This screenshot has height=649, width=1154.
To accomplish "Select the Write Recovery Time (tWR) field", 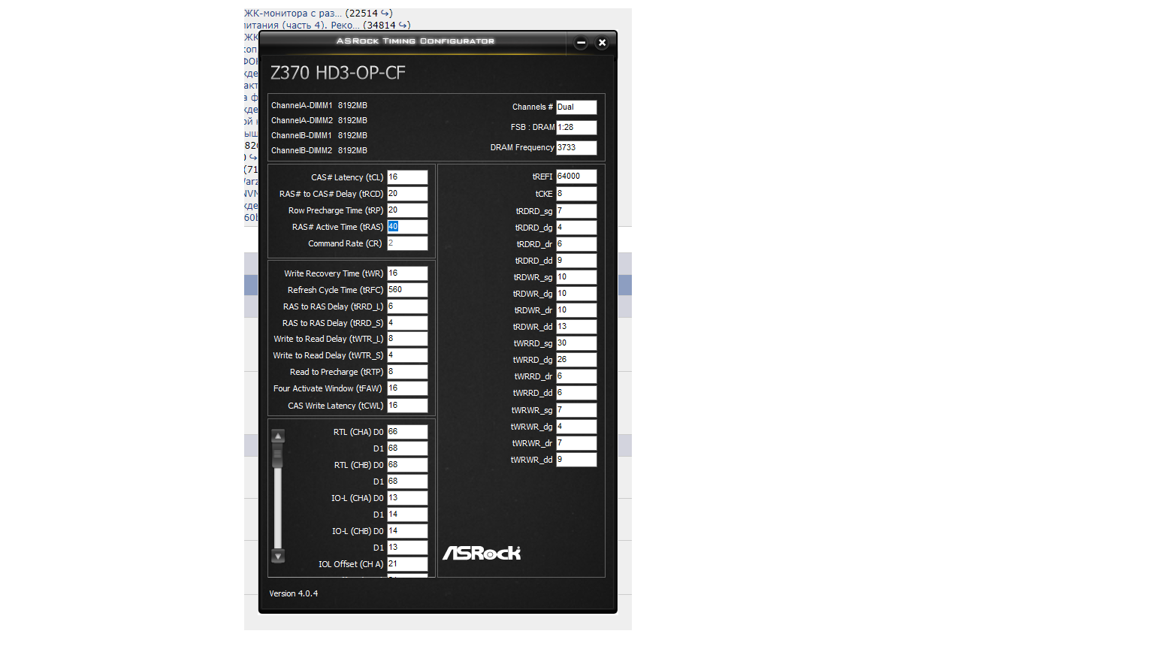I will tap(407, 273).
